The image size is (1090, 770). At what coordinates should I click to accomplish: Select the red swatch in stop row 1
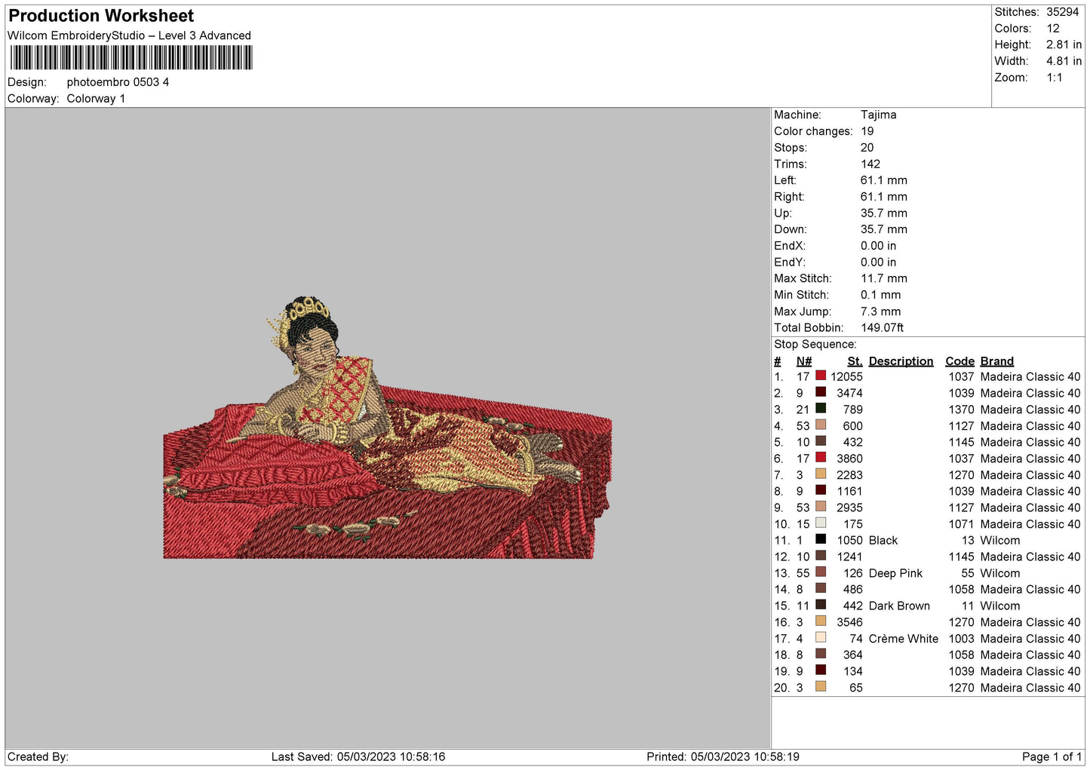coord(821,376)
